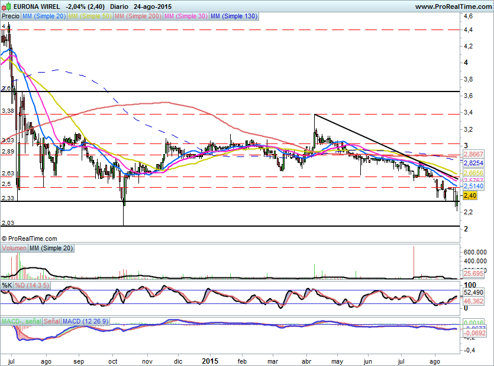The width and height of the screenshot is (494, 366).
Task: Select the Precio indicator label
Action: coord(11,16)
